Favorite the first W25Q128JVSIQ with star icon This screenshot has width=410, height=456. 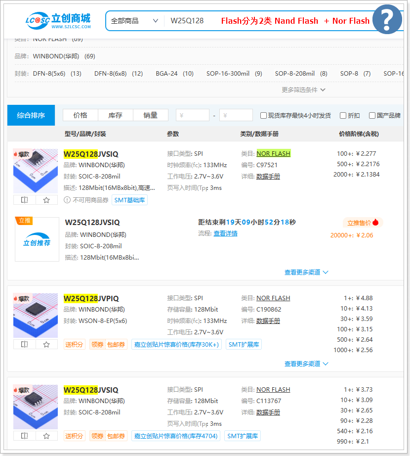pyautogui.click(x=46, y=200)
